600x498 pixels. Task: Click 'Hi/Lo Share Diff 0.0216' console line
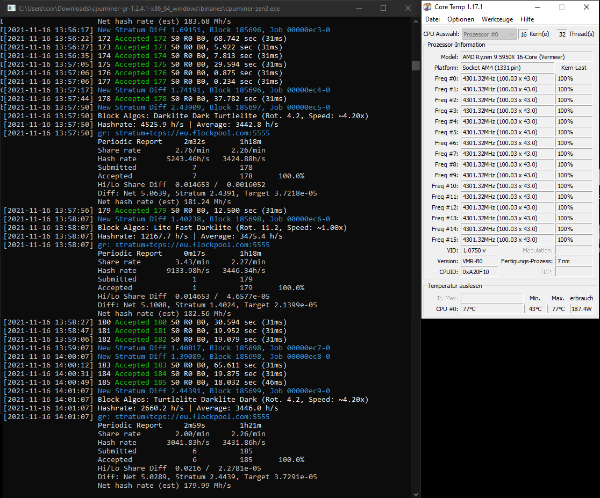pos(180,468)
